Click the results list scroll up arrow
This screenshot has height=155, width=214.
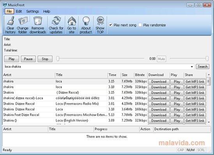point(209,75)
